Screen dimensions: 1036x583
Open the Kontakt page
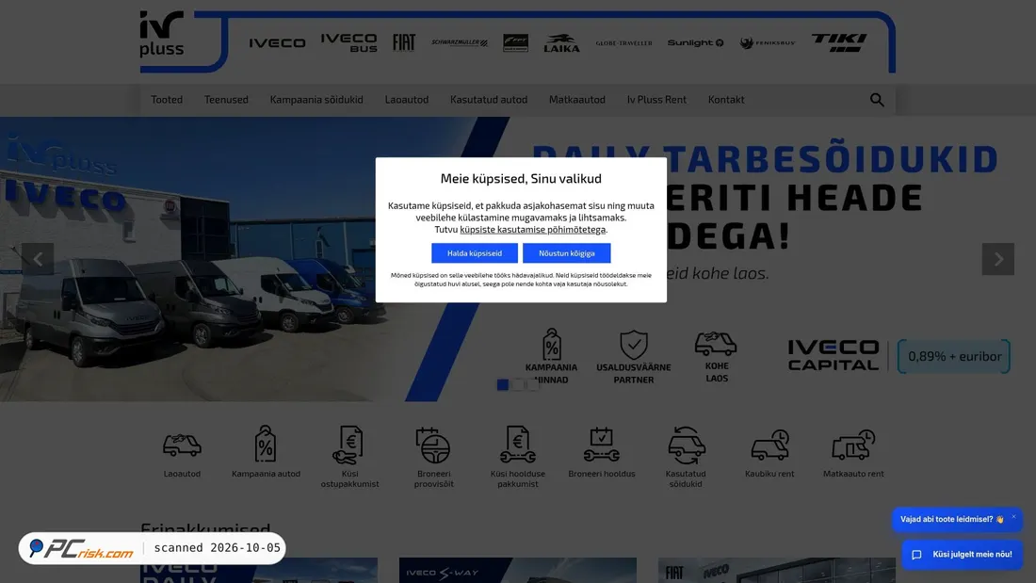[x=726, y=100]
